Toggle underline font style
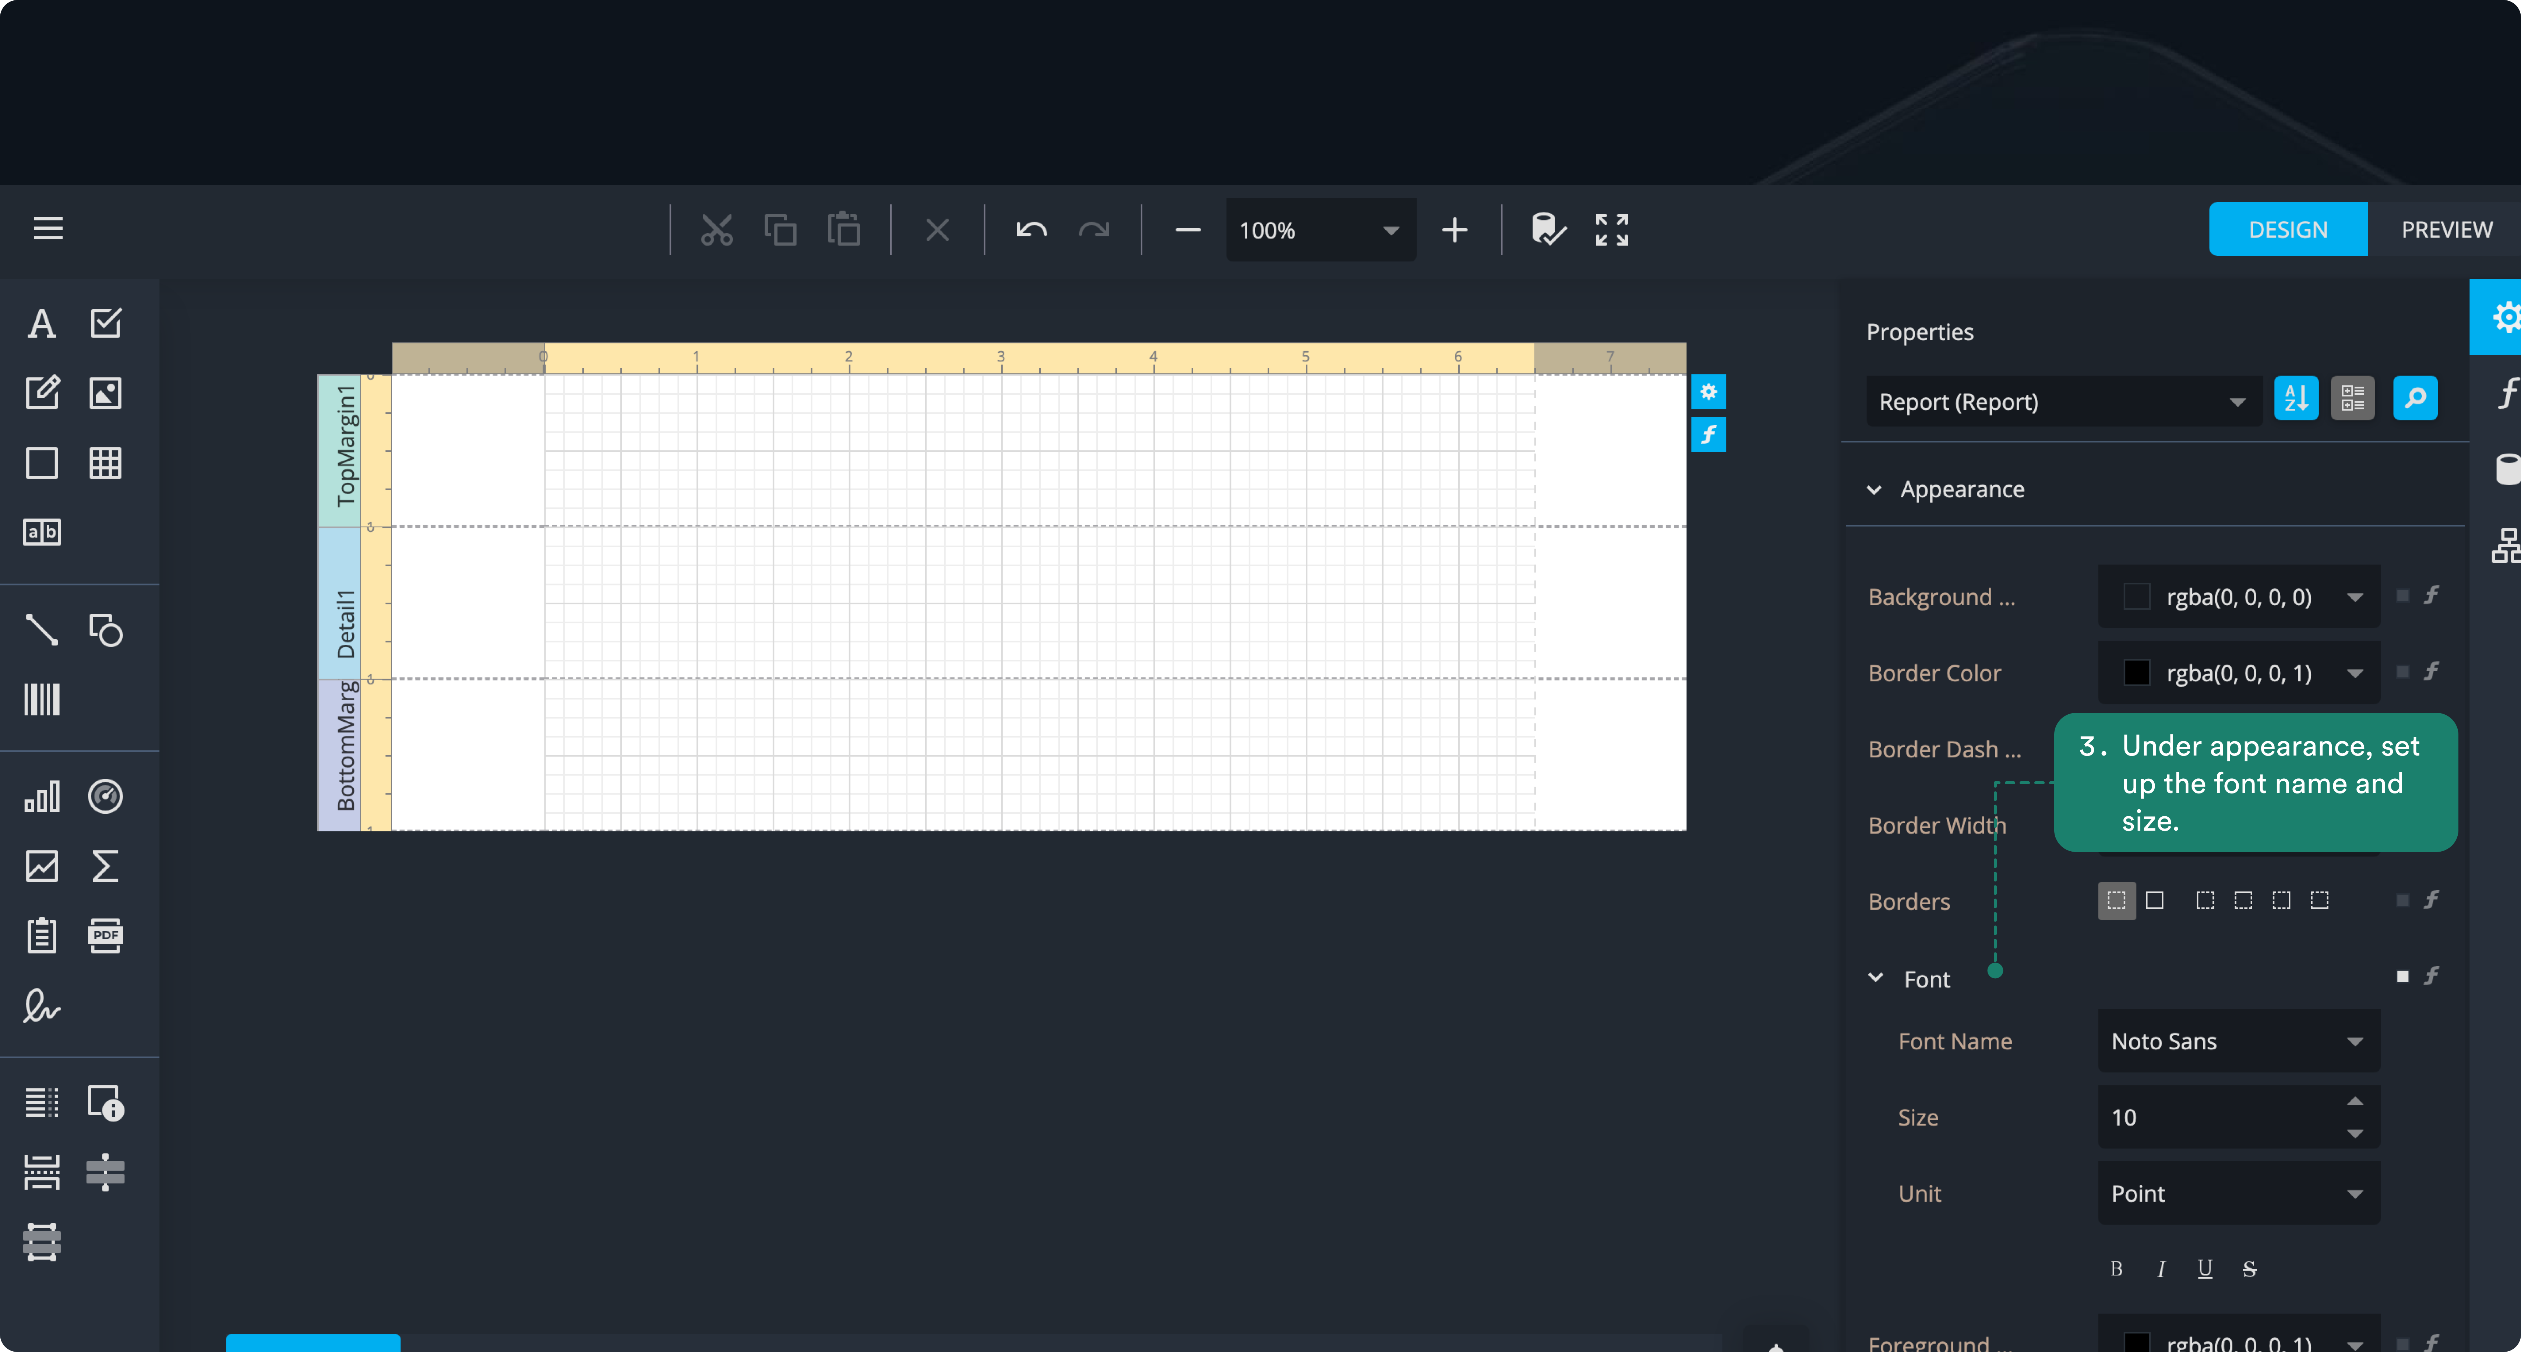Viewport: 2521px width, 1352px height. pyautogui.click(x=2205, y=1269)
